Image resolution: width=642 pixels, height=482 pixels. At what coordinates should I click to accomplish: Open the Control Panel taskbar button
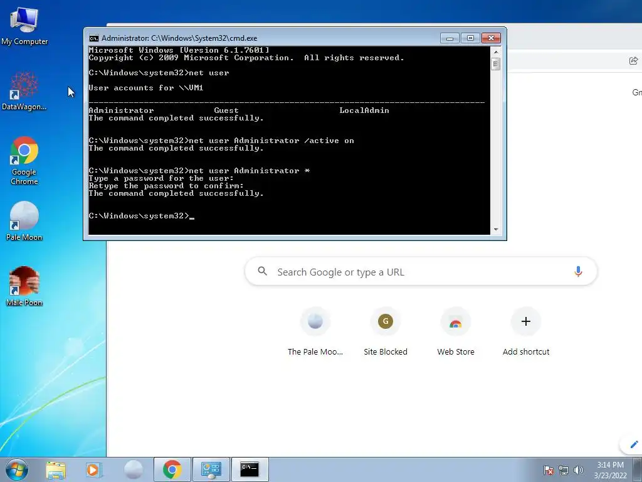(211, 469)
